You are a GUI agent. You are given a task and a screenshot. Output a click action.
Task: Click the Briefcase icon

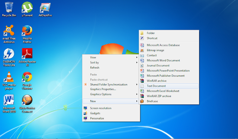(142, 101)
